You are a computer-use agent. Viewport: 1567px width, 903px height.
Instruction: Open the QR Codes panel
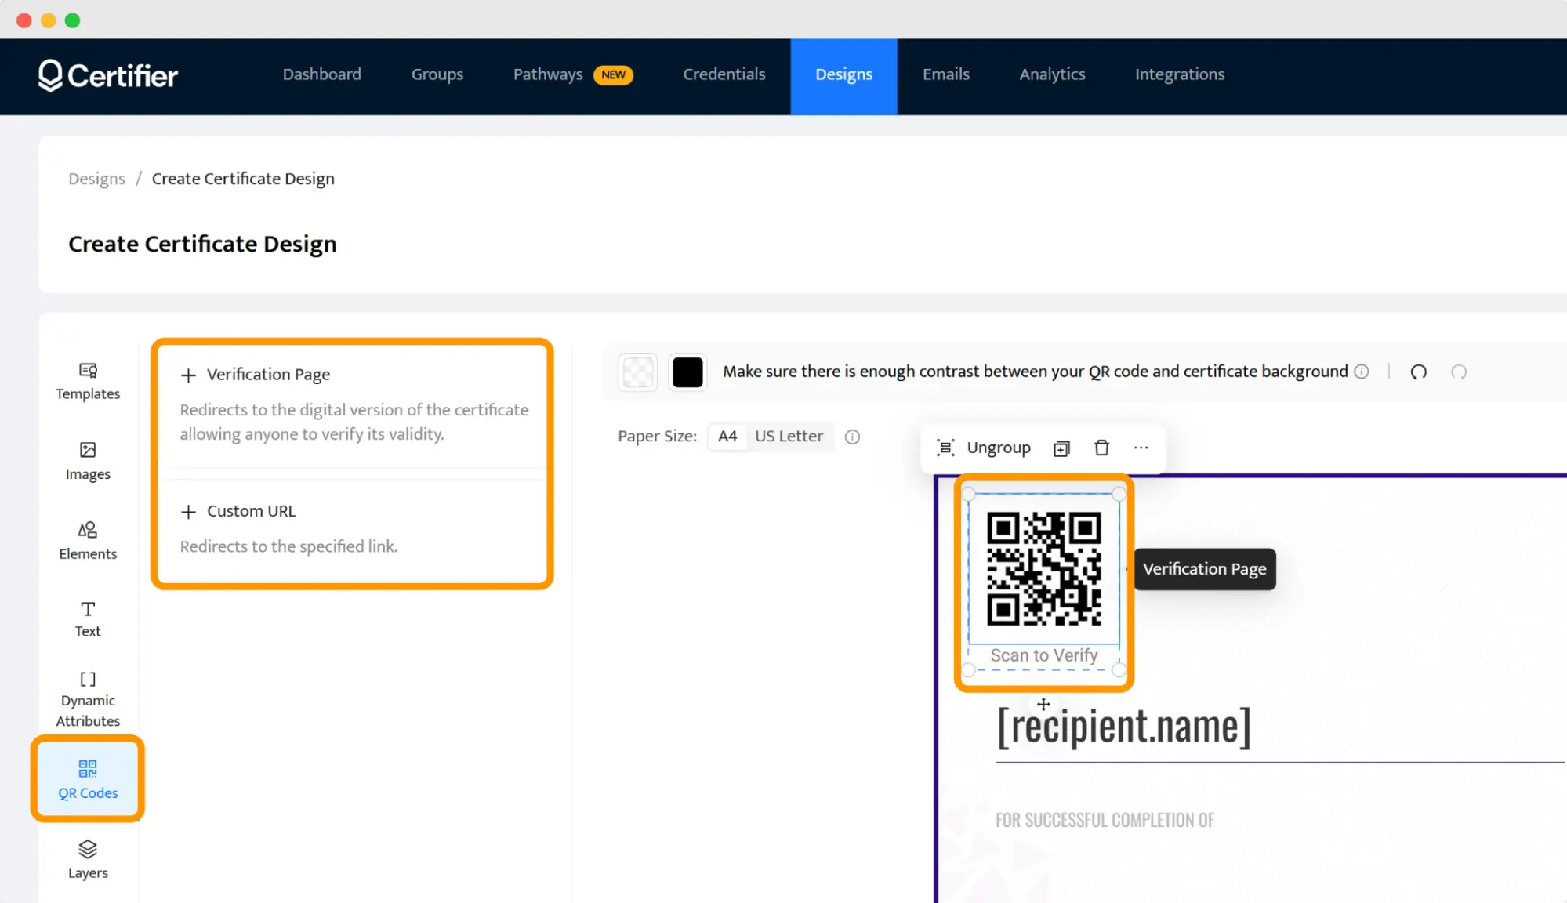pos(88,779)
